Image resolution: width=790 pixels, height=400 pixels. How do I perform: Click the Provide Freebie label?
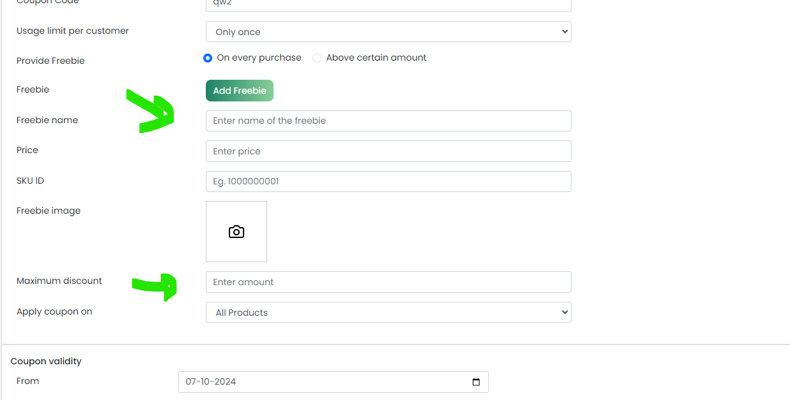[50, 61]
